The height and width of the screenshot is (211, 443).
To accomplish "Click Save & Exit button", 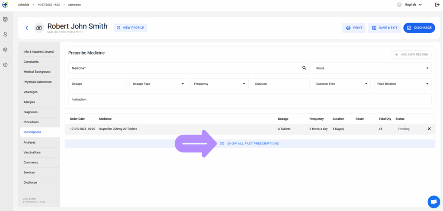I will point(385,28).
